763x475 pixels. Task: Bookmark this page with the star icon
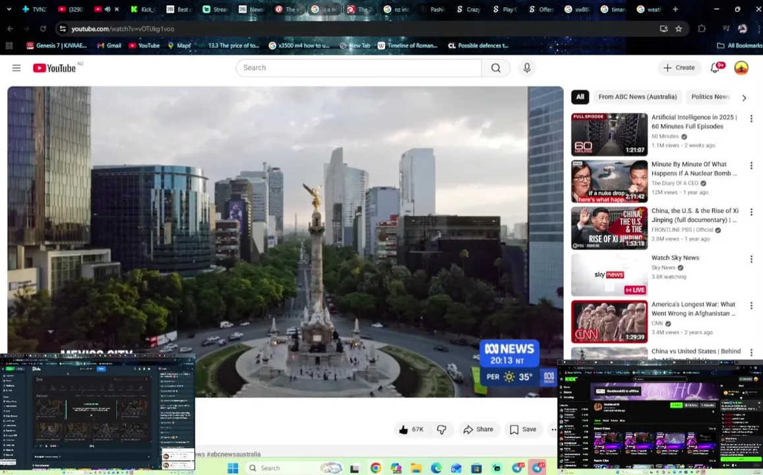[679, 29]
